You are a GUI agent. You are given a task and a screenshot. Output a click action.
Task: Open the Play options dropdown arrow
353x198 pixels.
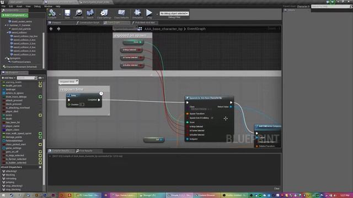point(157,14)
